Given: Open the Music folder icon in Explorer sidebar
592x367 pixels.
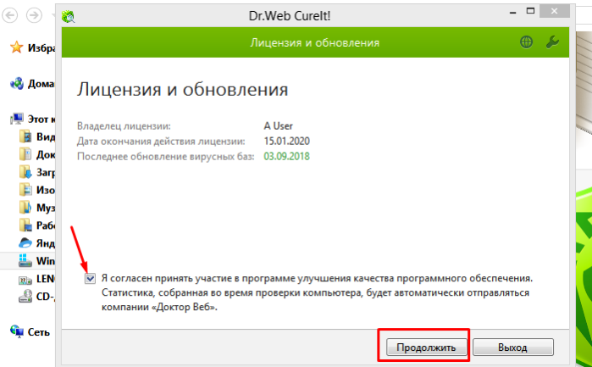Looking at the screenshot, I should click(25, 208).
